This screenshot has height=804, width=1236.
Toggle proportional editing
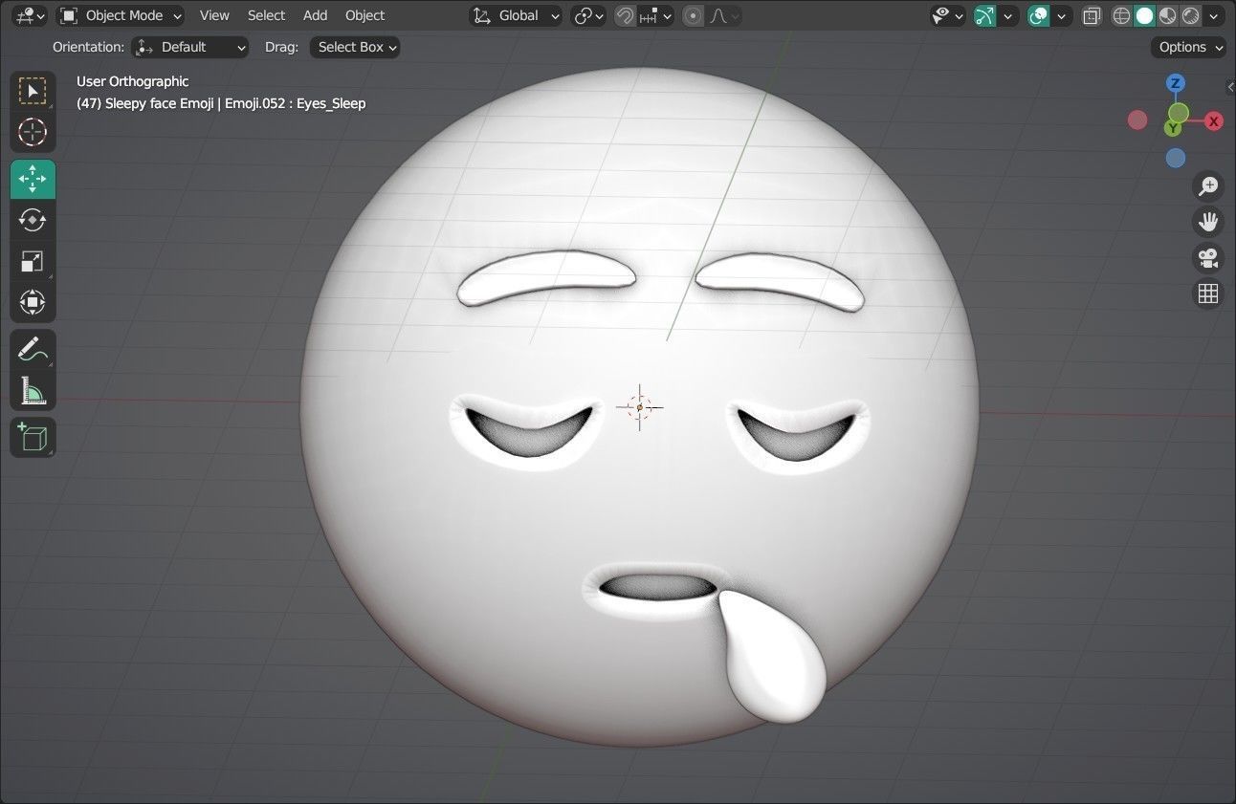pyautogui.click(x=694, y=15)
